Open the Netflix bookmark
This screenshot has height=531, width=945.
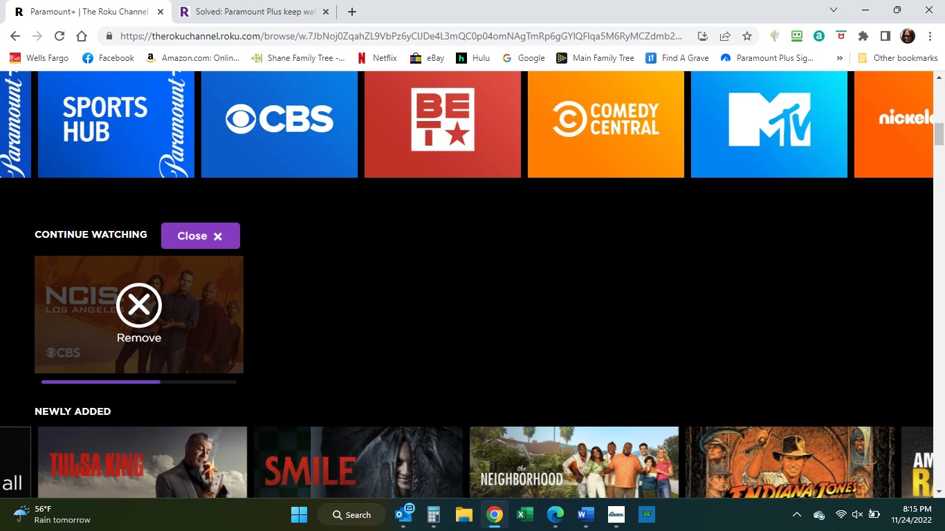(377, 58)
